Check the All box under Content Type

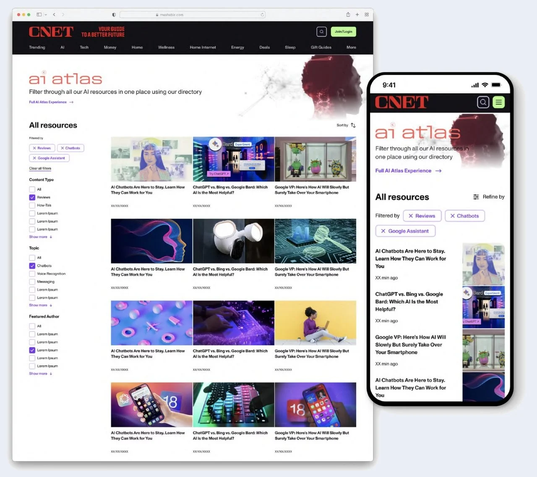coord(32,189)
